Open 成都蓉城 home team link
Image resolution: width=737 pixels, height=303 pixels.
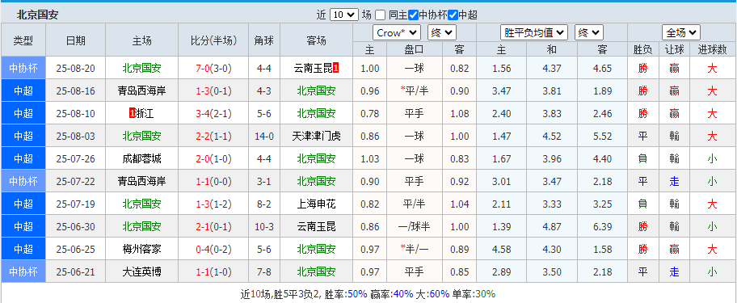142,159
